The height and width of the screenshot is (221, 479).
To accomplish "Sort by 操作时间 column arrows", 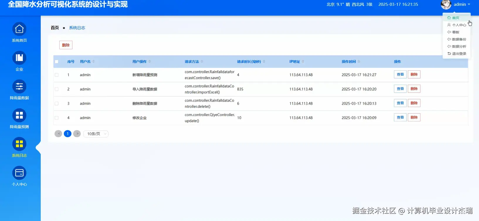I will pyautogui.click(x=359, y=62).
